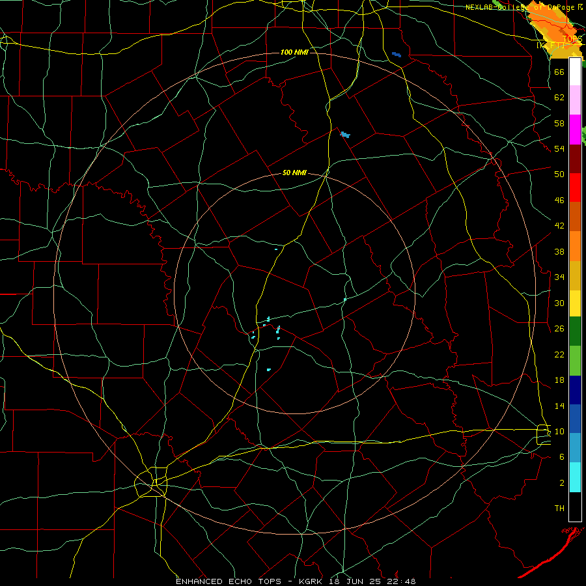Click the "66" legend value

point(559,72)
